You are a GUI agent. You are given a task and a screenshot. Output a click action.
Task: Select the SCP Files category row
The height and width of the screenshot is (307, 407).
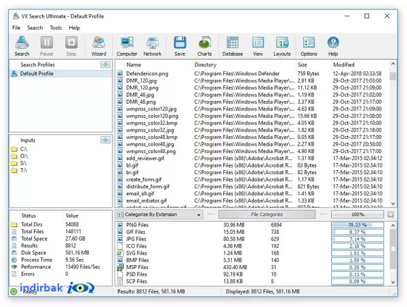pyautogui.click(x=252, y=281)
